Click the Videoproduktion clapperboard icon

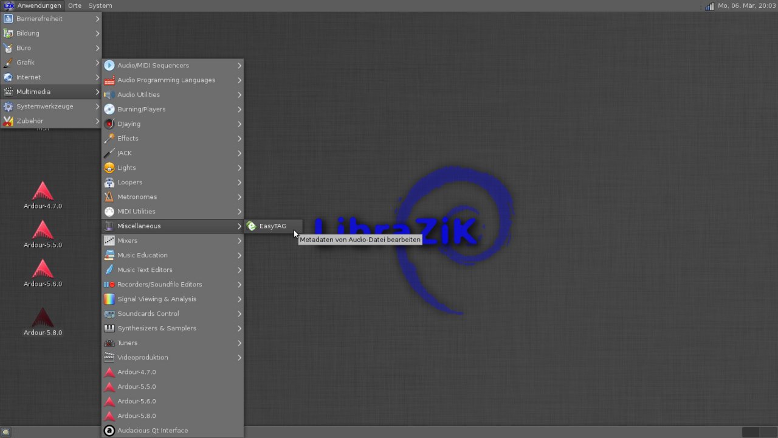point(109,357)
